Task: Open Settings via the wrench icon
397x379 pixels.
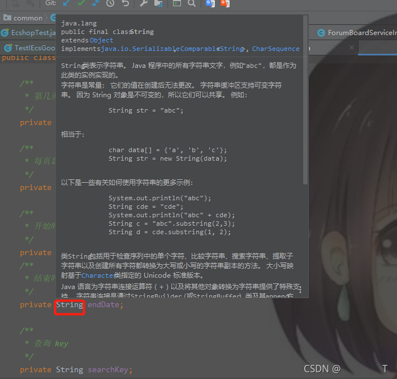Action: 144,3
